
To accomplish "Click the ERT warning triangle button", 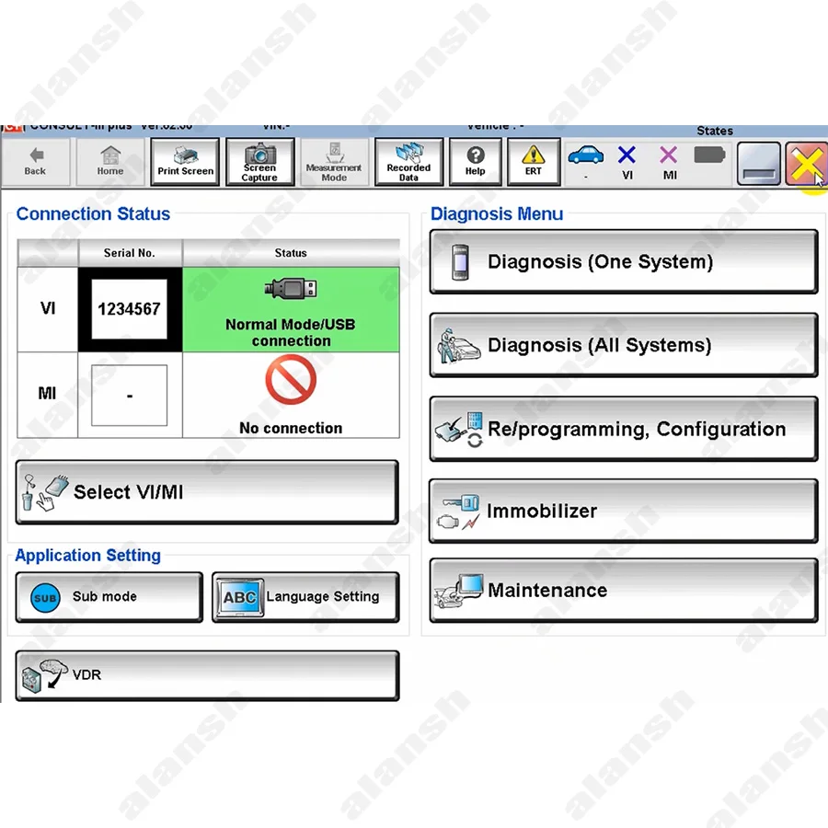I will click(534, 162).
